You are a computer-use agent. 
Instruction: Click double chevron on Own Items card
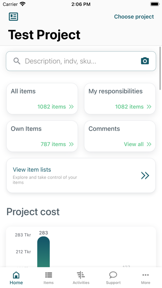coord(71,144)
